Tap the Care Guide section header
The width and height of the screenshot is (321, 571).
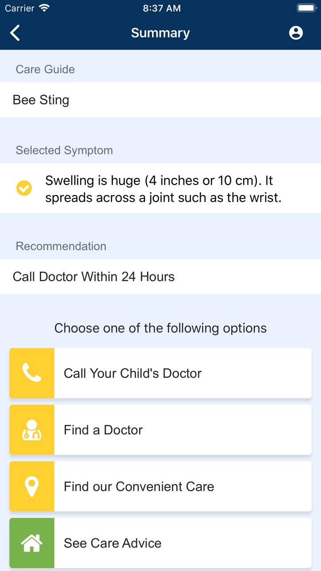(45, 69)
